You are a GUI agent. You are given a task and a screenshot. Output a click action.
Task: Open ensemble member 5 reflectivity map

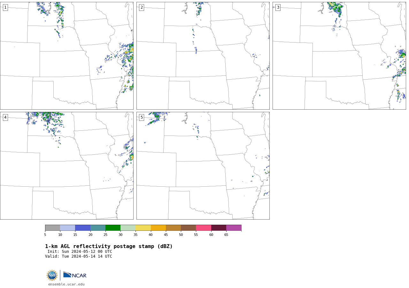203,166
